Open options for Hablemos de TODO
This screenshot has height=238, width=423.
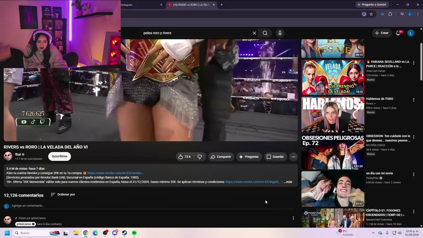tap(413, 100)
